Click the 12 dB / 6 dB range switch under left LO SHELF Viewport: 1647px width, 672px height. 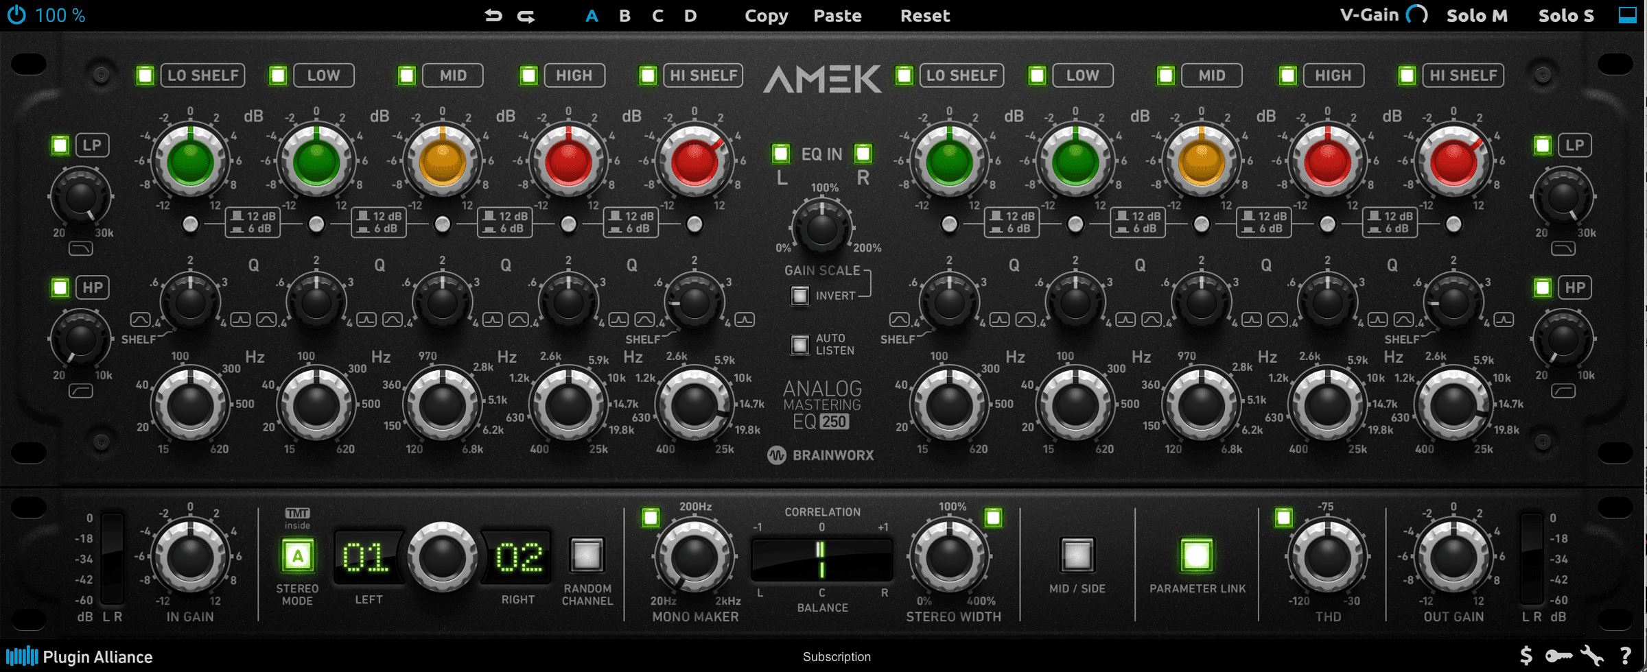click(253, 223)
